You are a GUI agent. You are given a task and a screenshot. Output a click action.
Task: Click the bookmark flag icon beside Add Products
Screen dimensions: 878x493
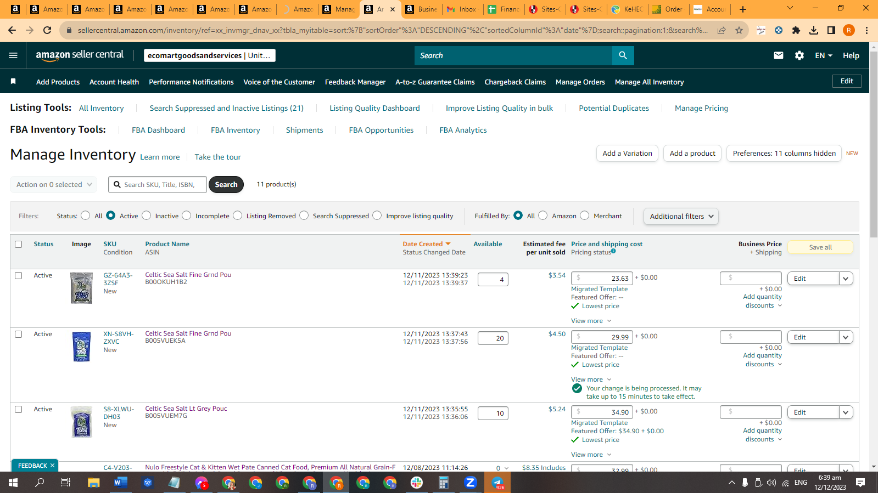pyautogui.click(x=13, y=82)
